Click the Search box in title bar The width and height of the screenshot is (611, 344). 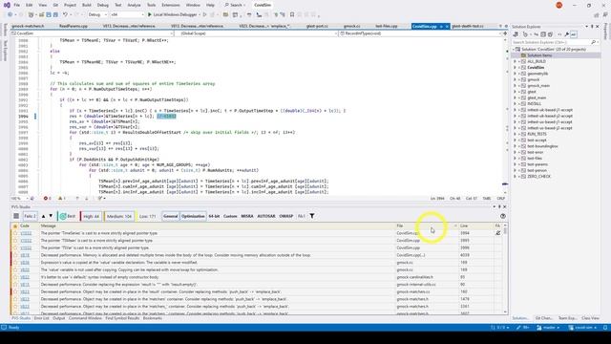pyautogui.click(x=235, y=5)
